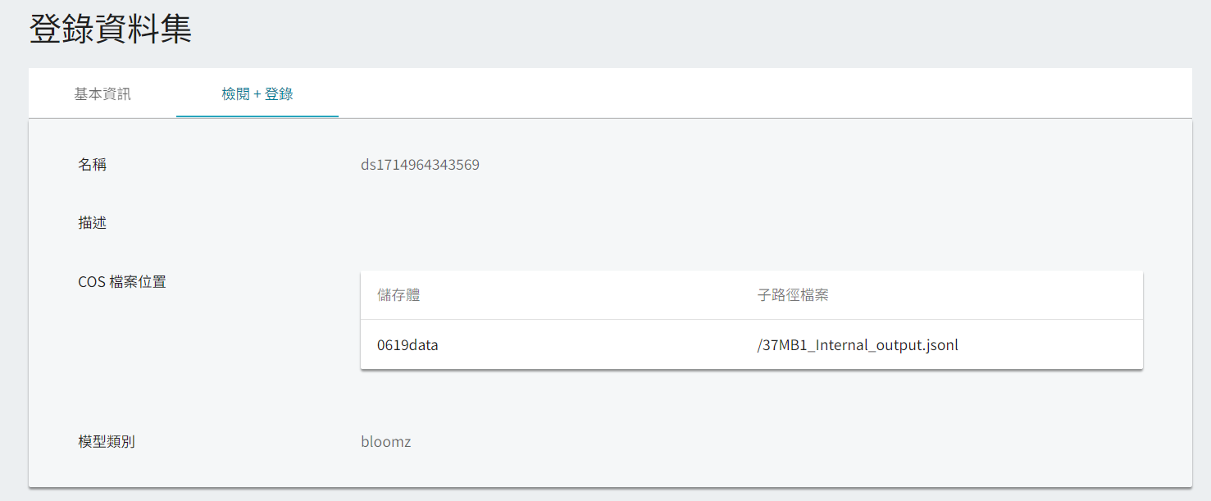
Task: Click the 登錄資料集 page heading
Action: (x=111, y=29)
